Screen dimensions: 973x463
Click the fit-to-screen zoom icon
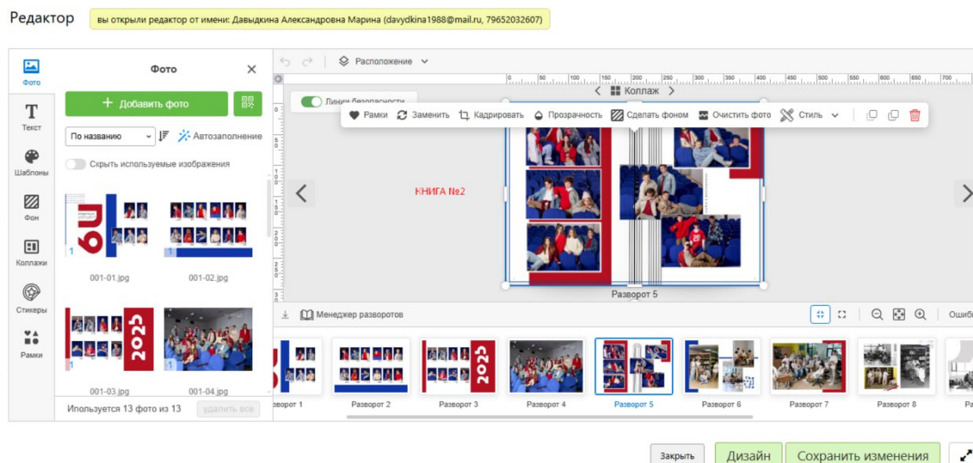point(899,315)
